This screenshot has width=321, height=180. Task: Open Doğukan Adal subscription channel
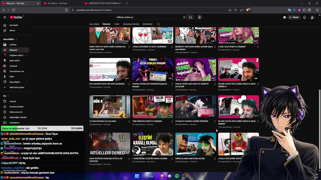pos(16,55)
